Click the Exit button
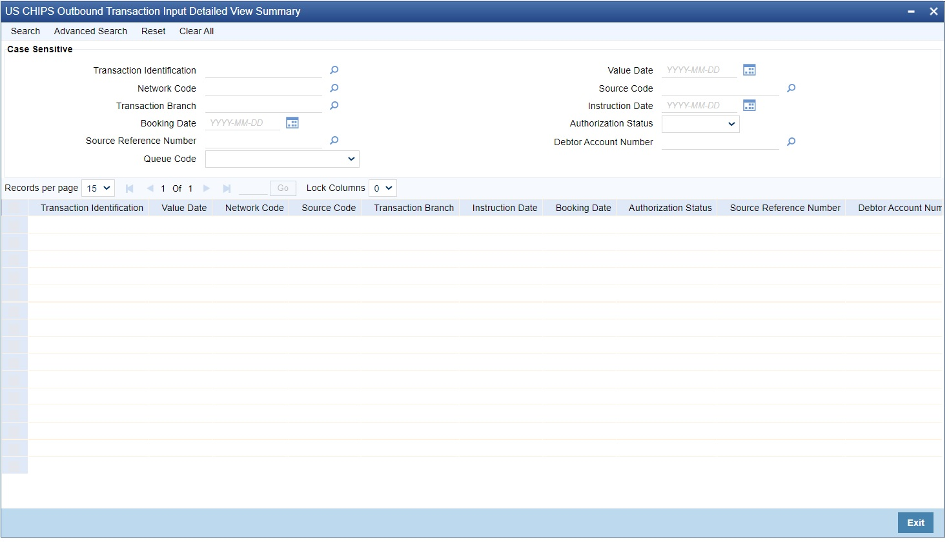Screen dimensions: 949x542 (x=915, y=523)
